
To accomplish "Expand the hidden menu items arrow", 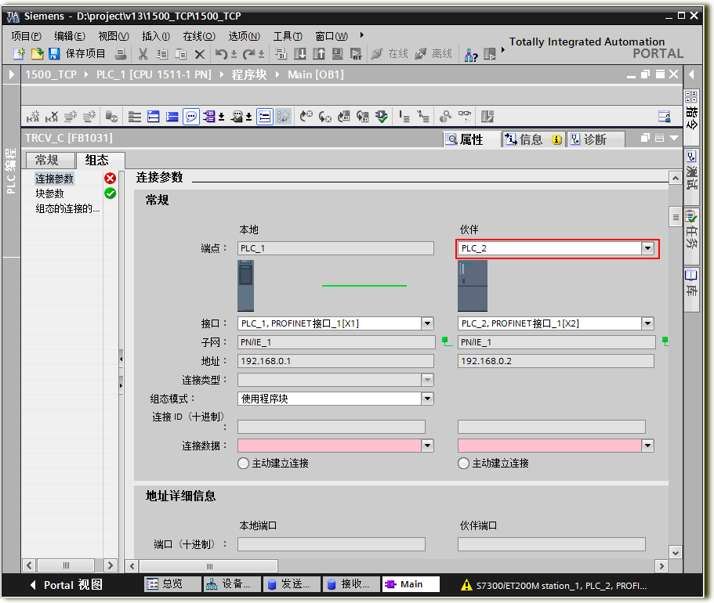I will coord(362,35).
